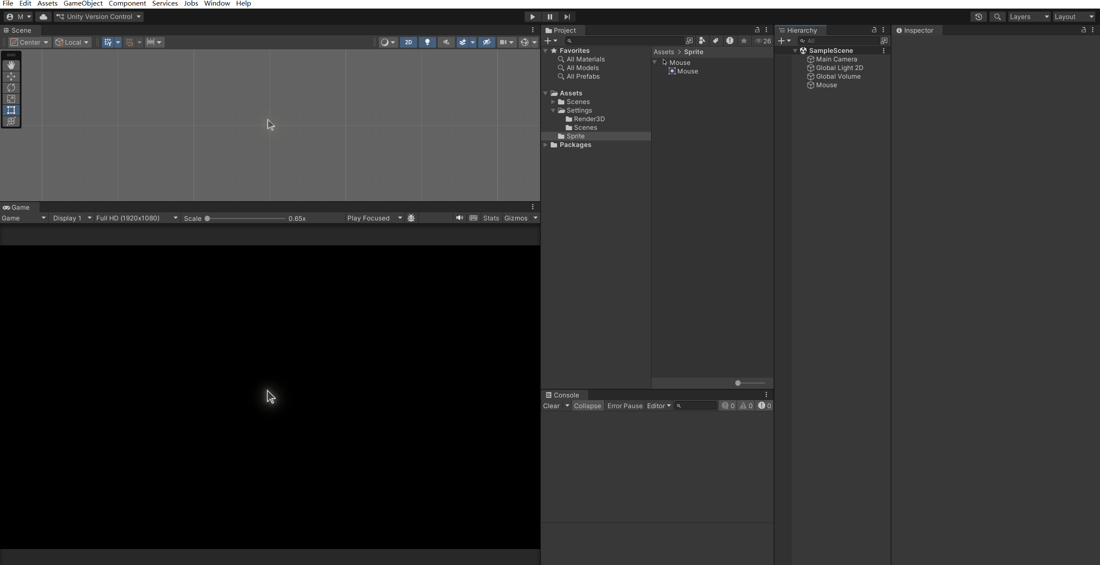Open the Undo History icon
1100x565 pixels.
pyautogui.click(x=978, y=17)
